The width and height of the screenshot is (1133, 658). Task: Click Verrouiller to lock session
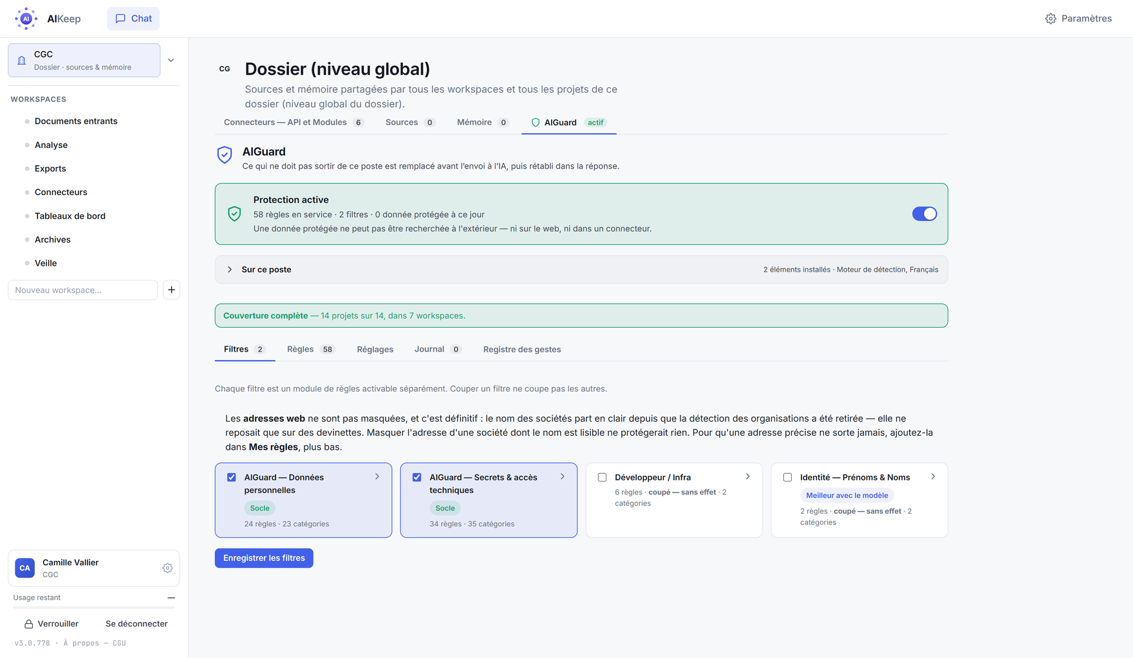tap(51, 624)
